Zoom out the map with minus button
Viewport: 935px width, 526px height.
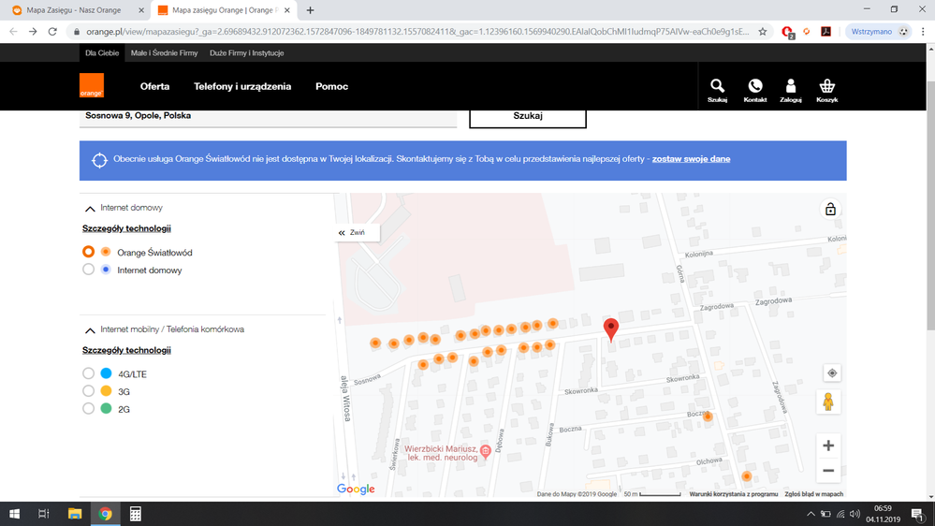click(x=827, y=471)
